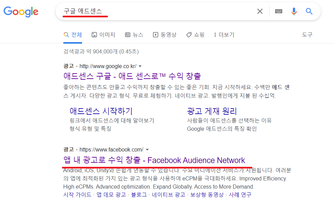Select the 전체 tab

coord(73,35)
